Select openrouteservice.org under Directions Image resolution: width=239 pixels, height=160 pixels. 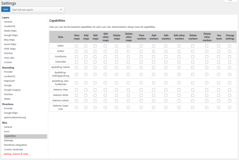(x=15, y=117)
